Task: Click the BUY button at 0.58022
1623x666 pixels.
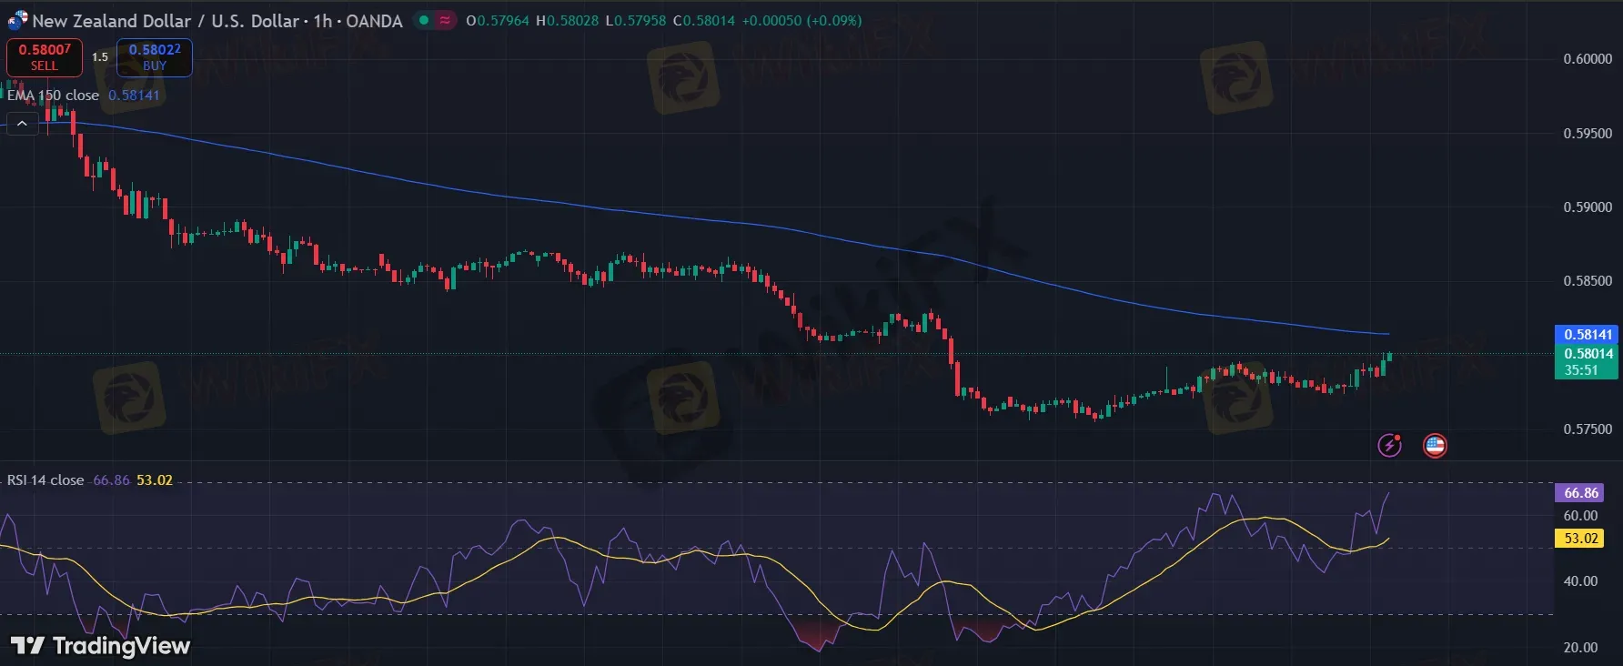Action: coord(155,57)
